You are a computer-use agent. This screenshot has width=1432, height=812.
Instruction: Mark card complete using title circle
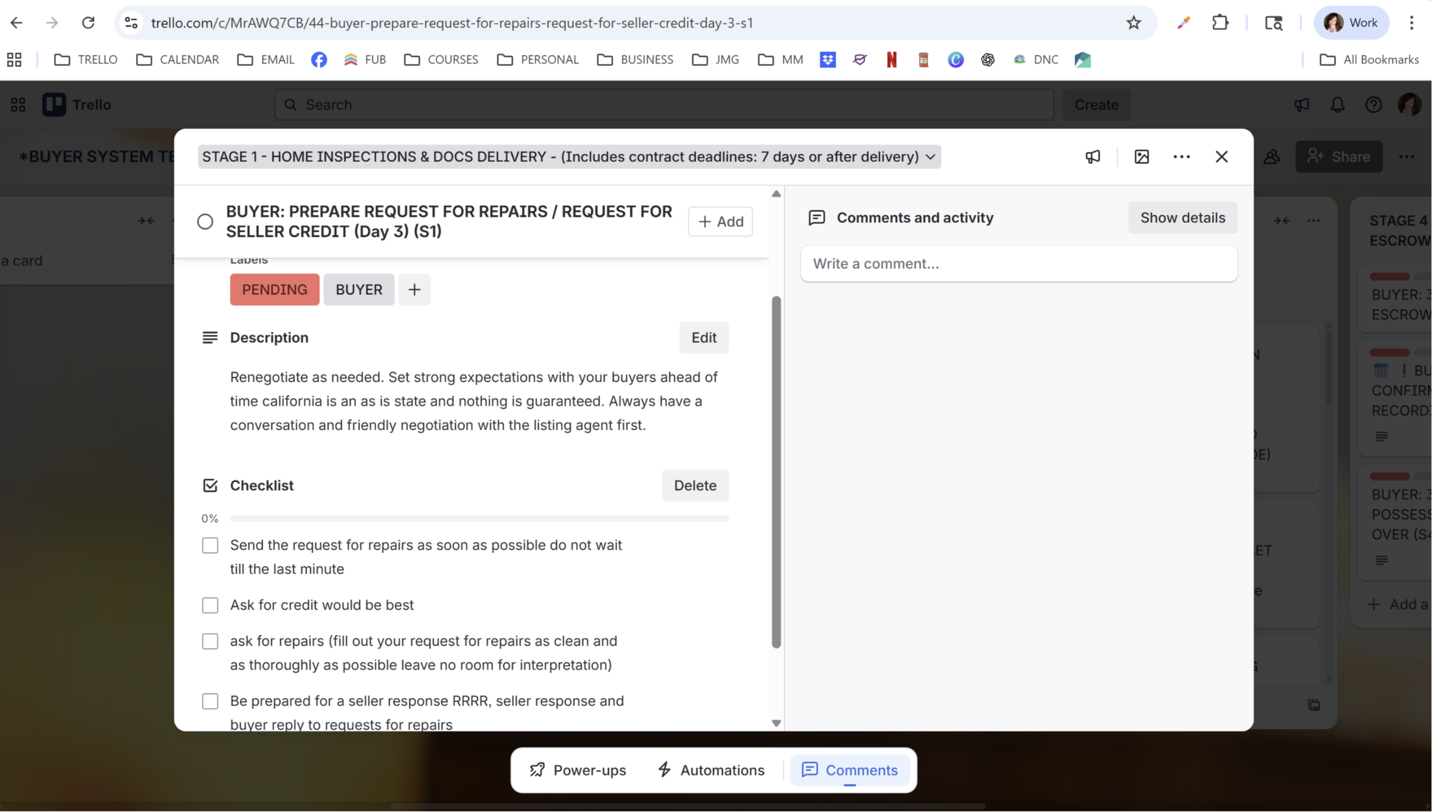205,222
